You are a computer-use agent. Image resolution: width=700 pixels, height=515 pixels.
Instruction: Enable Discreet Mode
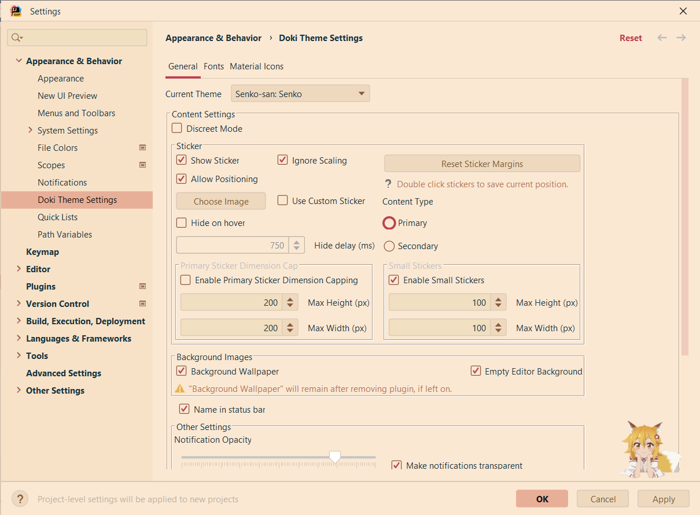click(176, 128)
